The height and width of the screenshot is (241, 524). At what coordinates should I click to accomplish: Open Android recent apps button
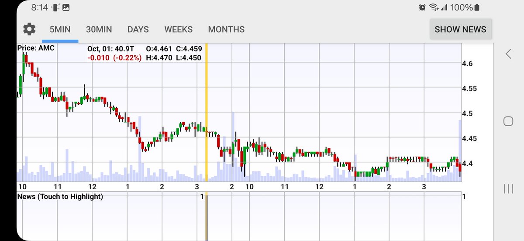click(x=508, y=188)
